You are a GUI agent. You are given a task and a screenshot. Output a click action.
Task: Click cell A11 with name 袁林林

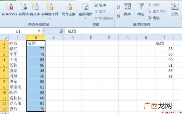17,98
